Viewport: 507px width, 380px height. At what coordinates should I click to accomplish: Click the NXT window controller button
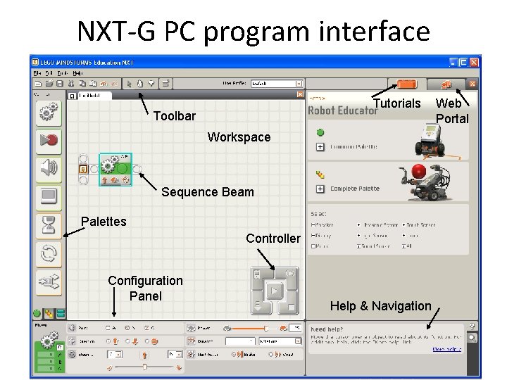tap(258, 274)
